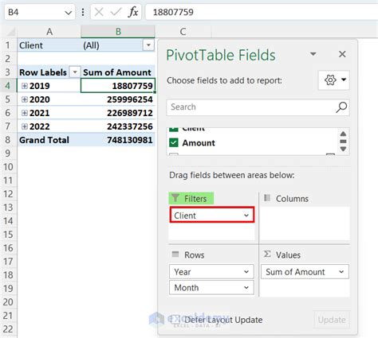Open PivotTable Fields task pane options arrow
This screenshot has height=338, width=378.
pyautogui.click(x=313, y=54)
